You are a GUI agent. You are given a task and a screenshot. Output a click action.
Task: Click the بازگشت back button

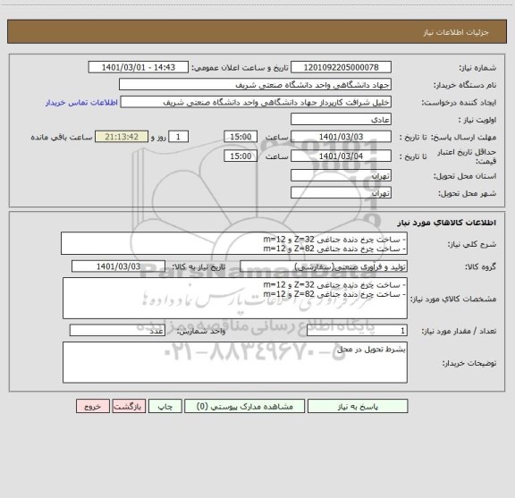point(129,406)
